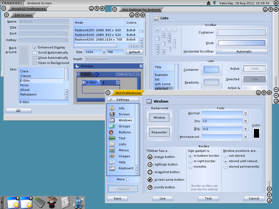Screen dimensions: 279x209
Task: Select the Images eye icon
Action: [112, 156]
